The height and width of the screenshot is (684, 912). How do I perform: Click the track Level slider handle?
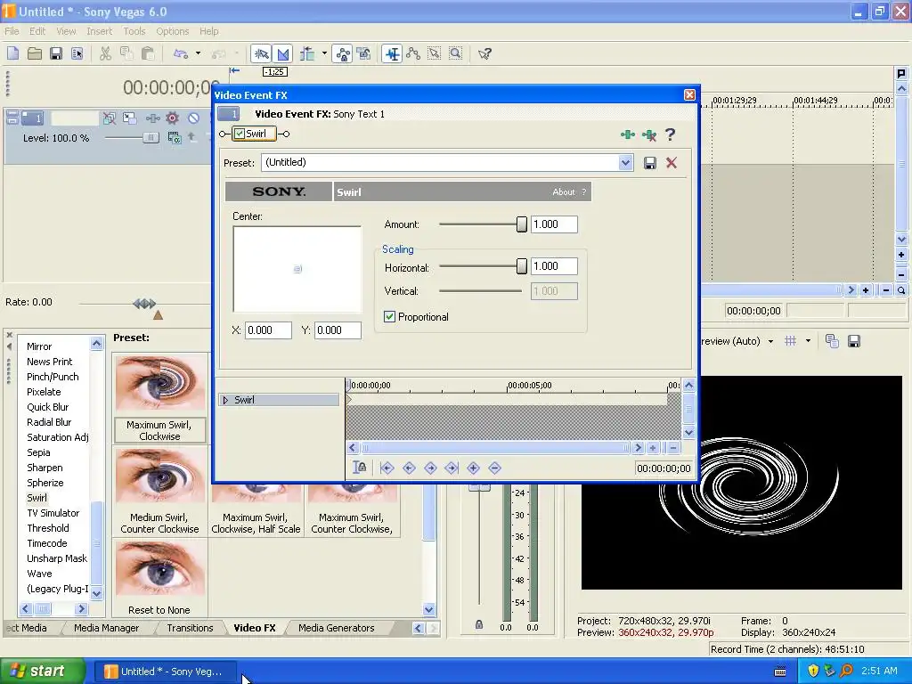pos(150,138)
